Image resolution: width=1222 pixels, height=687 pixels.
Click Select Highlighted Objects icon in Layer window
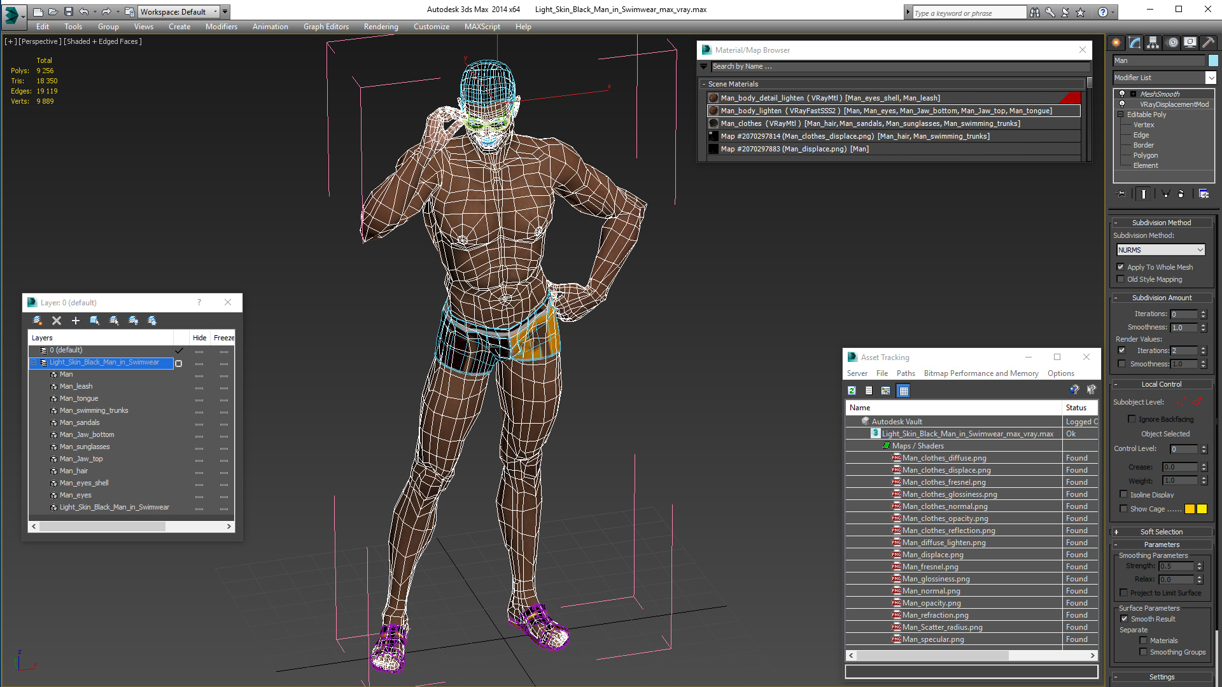pos(95,321)
